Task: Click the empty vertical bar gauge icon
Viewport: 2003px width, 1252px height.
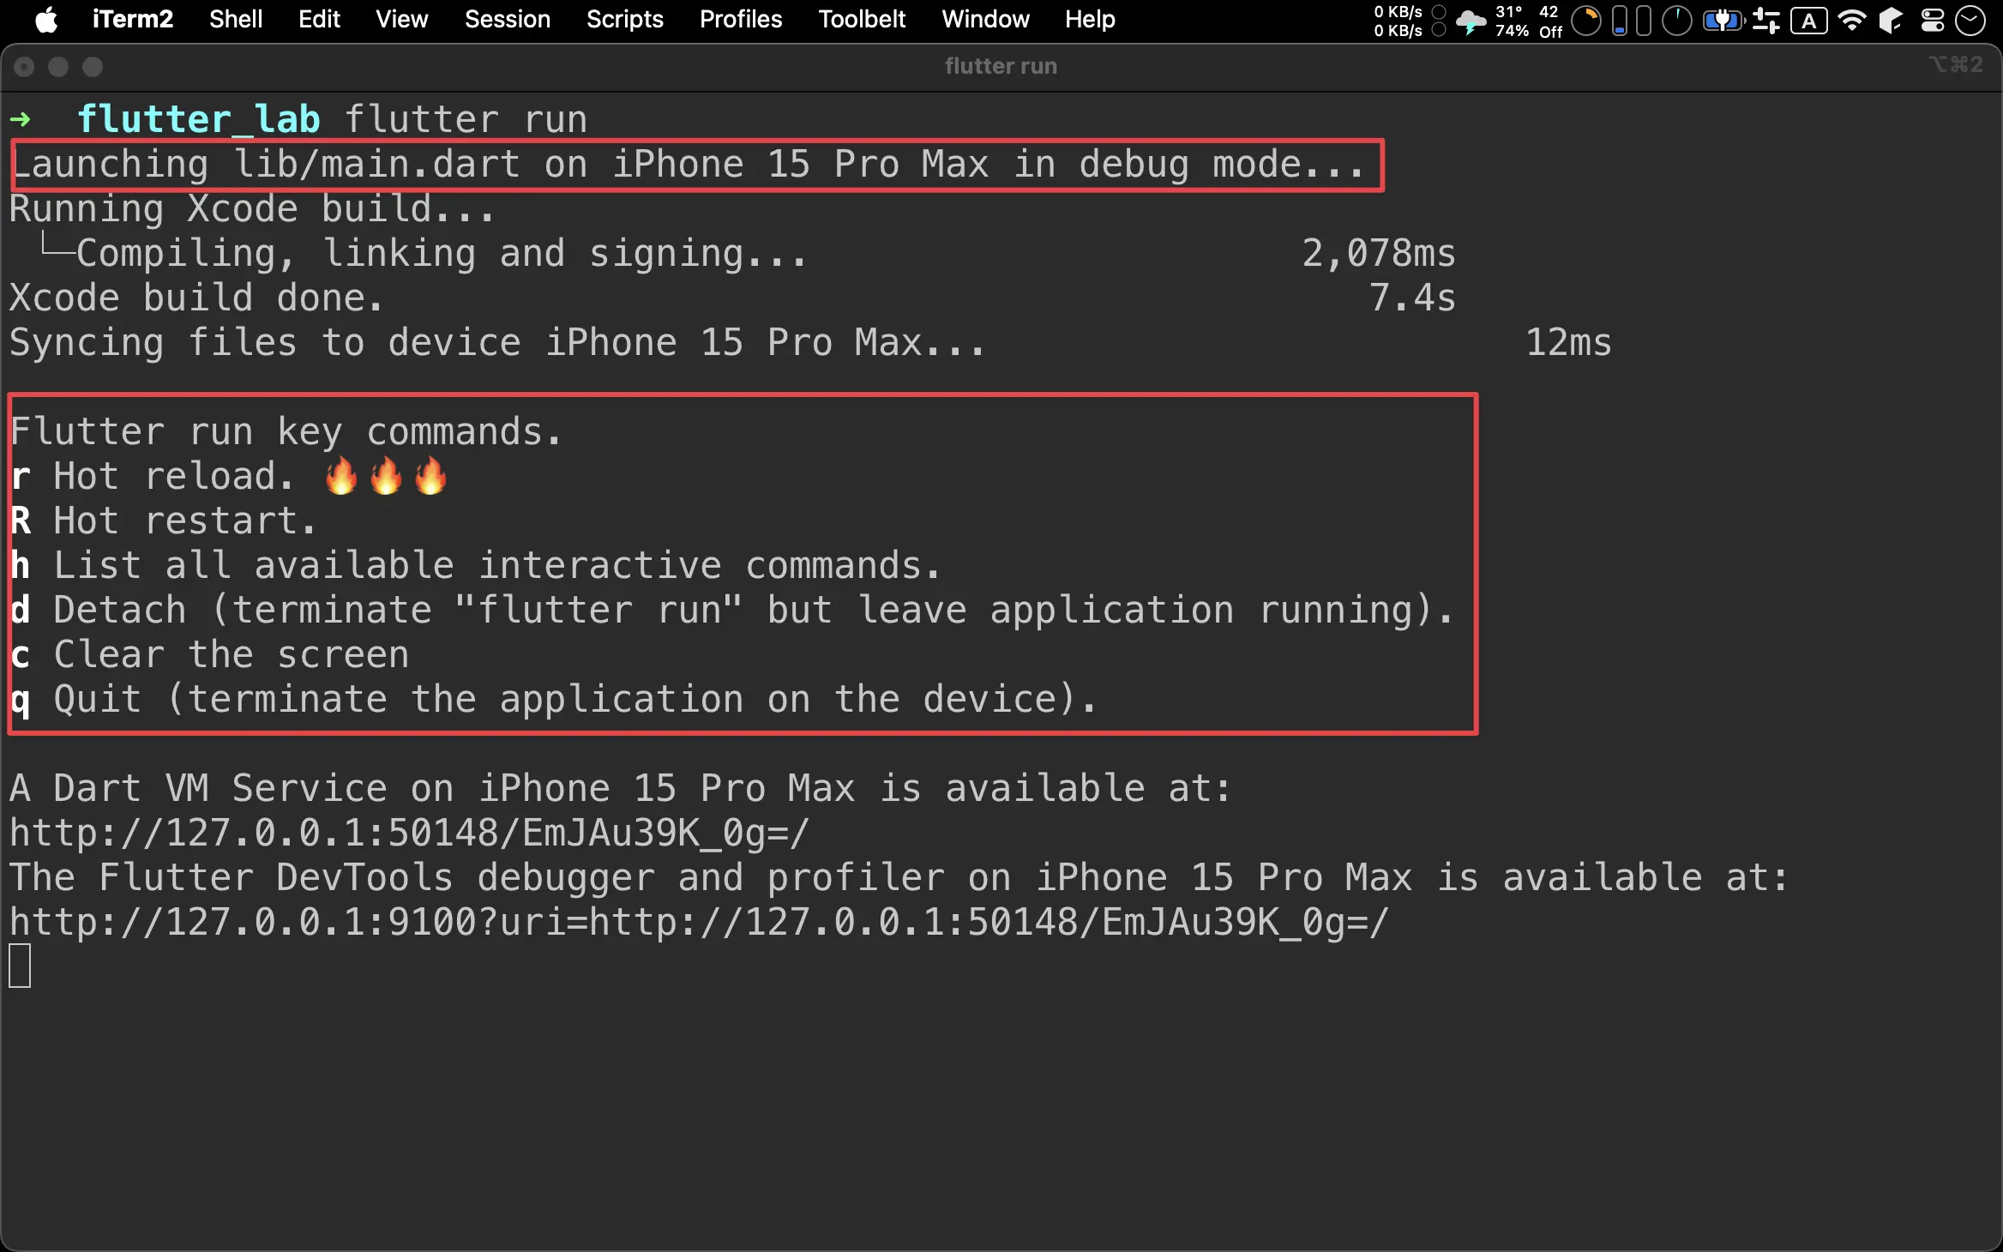Action: coord(1643,21)
